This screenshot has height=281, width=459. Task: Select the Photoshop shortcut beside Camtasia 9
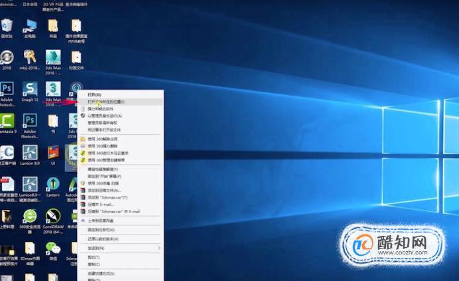point(30,126)
